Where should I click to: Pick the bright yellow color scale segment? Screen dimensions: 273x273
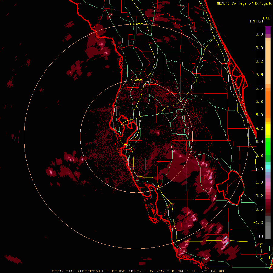(268, 130)
